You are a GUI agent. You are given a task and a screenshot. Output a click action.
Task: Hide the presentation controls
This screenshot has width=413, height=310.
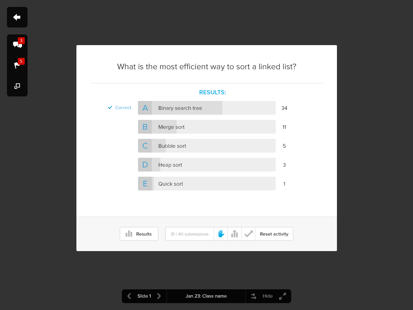(x=268, y=296)
